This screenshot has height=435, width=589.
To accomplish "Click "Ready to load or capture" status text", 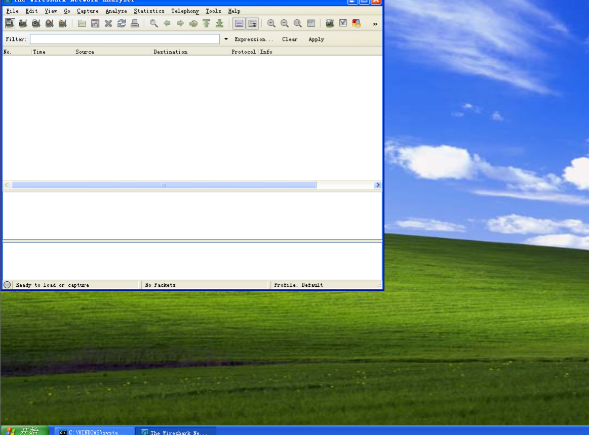I will coord(53,285).
